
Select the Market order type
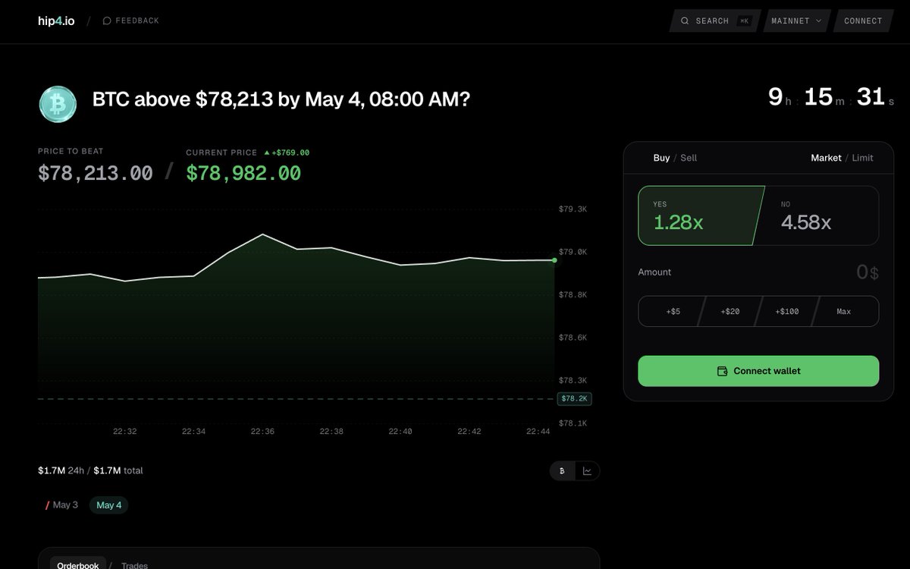coord(826,158)
